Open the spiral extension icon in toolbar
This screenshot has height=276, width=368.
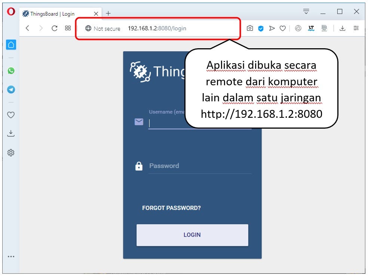click(298, 28)
